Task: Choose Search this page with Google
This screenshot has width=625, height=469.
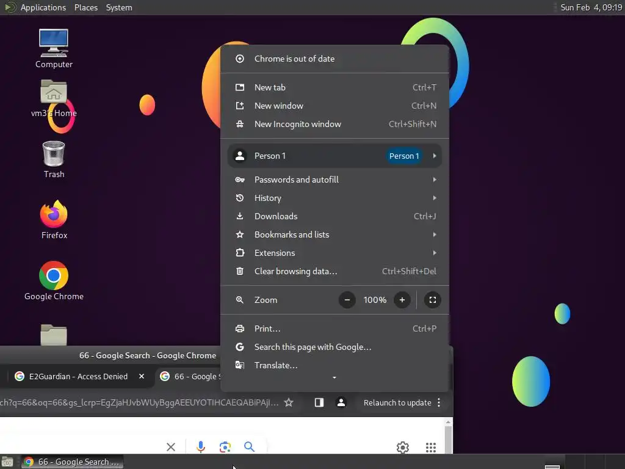Action: [334, 347]
